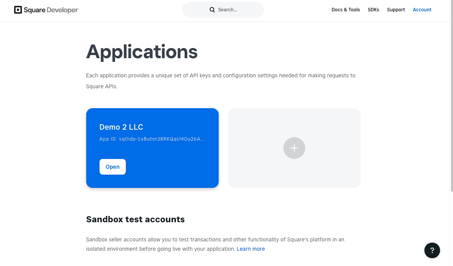Click the Applications page heading
The width and height of the screenshot is (453, 266).
coord(141,52)
